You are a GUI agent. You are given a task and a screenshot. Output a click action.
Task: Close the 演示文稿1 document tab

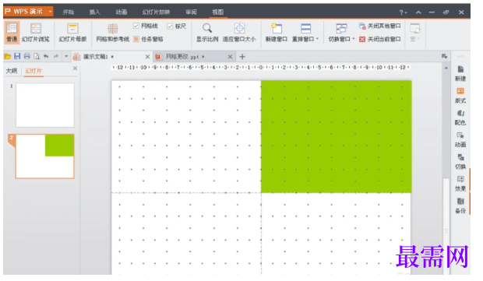click(147, 57)
